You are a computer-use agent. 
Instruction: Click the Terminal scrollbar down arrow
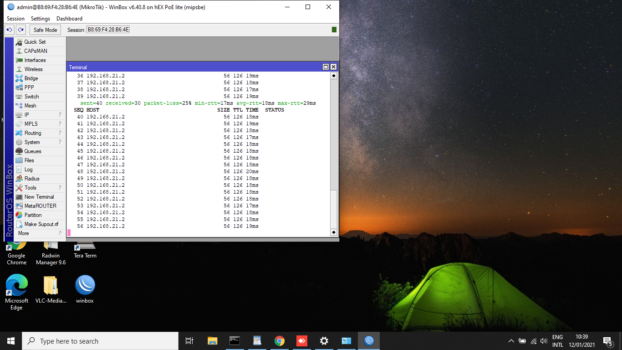tap(334, 232)
